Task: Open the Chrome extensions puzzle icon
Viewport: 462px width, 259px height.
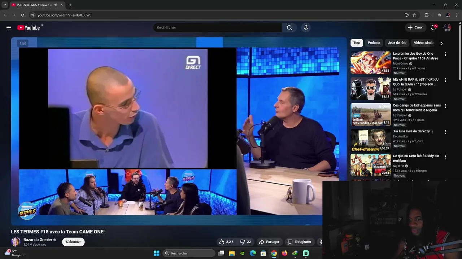Action: [427, 15]
